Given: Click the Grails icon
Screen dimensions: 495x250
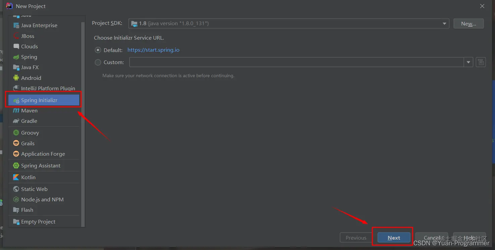Looking at the screenshot, I should (16, 143).
